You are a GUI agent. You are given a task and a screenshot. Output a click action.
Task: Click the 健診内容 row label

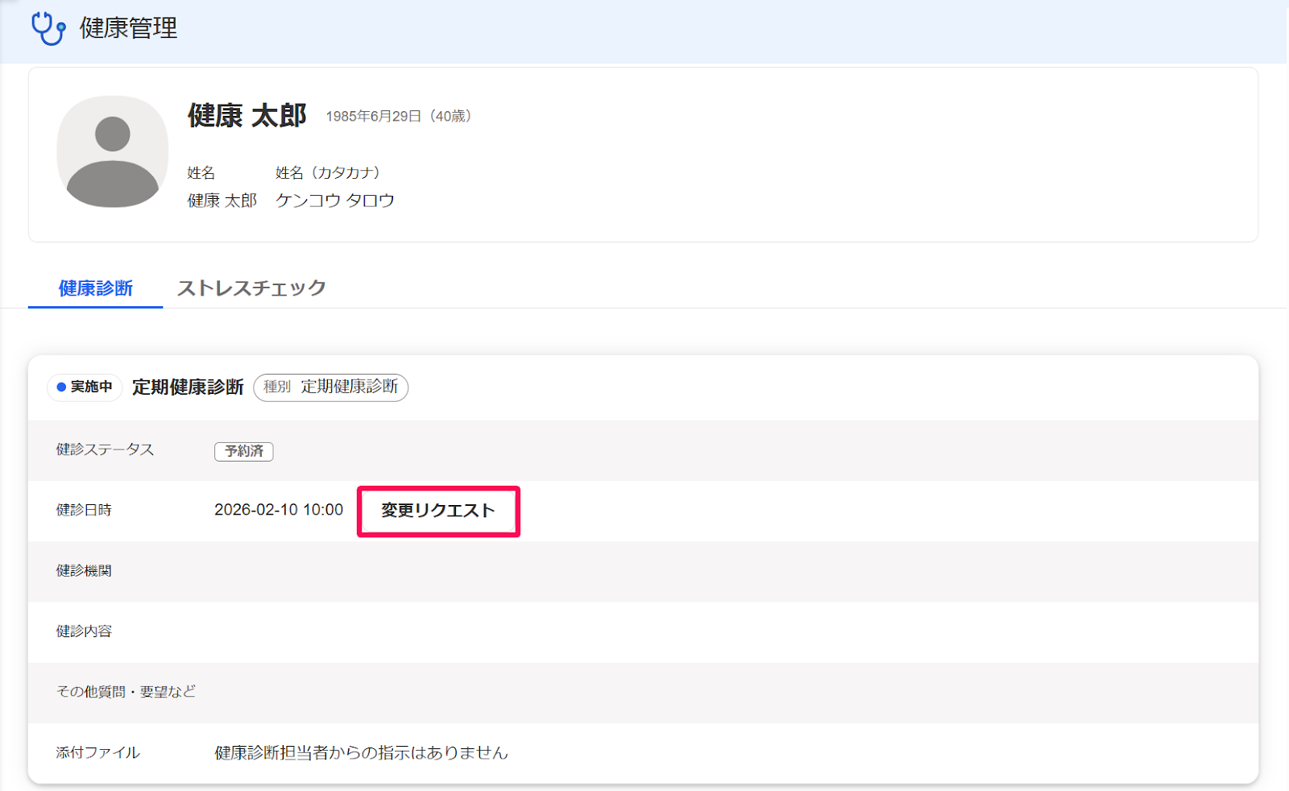[x=84, y=632]
